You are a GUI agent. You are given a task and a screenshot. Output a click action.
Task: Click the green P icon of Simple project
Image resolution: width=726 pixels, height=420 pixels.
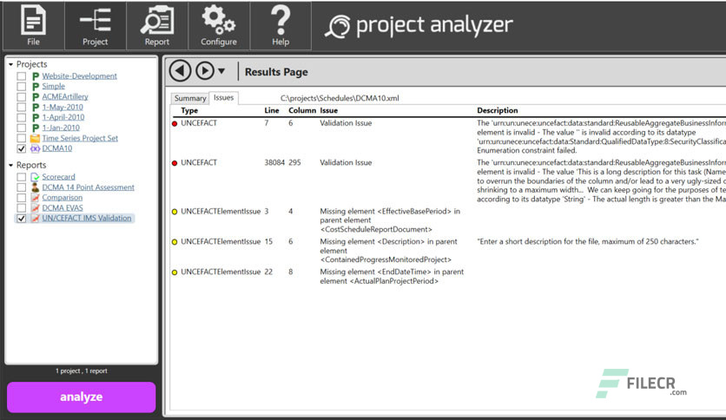pos(36,87)
